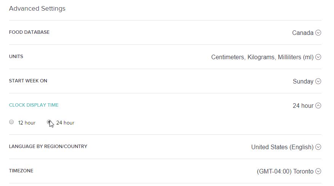Select the 24 hour radio button
Screen dimensions: 334x186
click(x=49, y=122)
